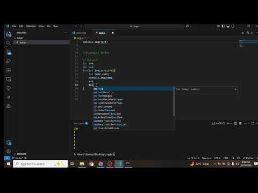This screenshot has height=193, width=258.
Task: Select 'setTimeout' suggestion in autocomplete
Action: pos(133,107)
